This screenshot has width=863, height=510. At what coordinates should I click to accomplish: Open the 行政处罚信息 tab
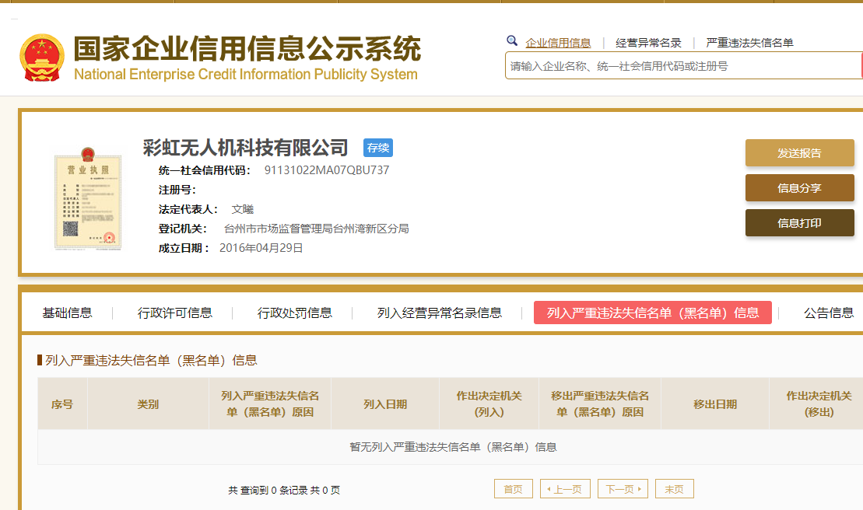295,313
